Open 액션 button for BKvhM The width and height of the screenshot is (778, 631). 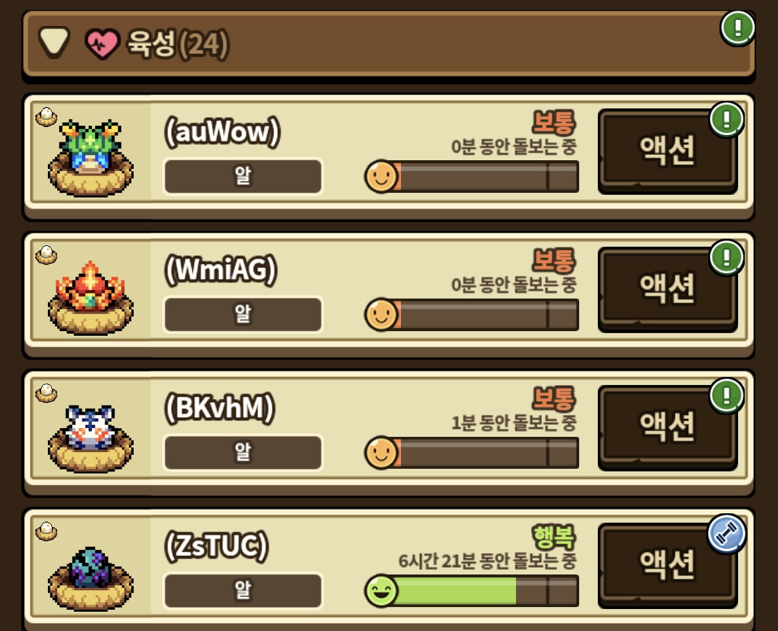[668, 428]
